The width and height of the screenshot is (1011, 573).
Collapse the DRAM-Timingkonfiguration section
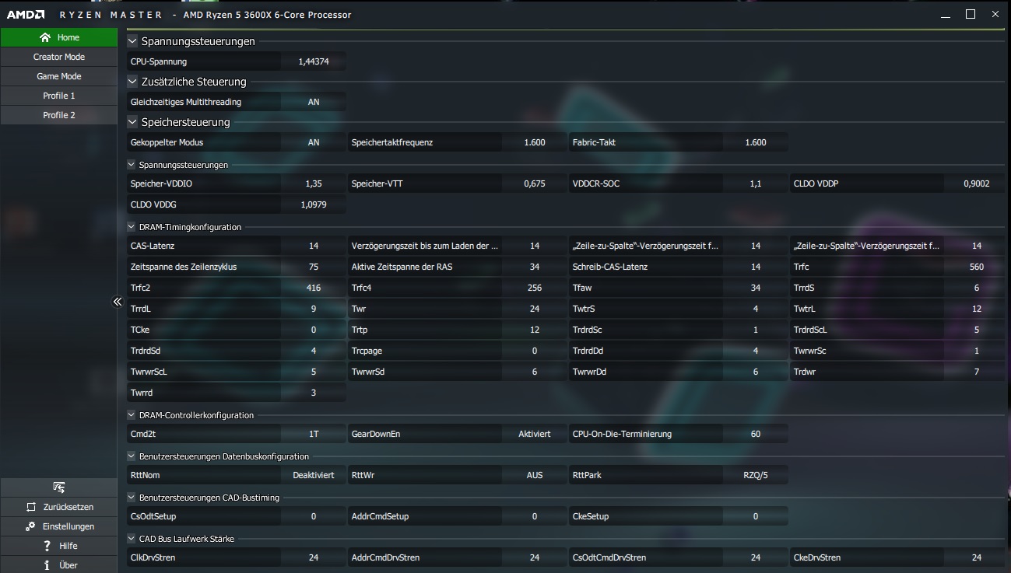click(132, 227)
